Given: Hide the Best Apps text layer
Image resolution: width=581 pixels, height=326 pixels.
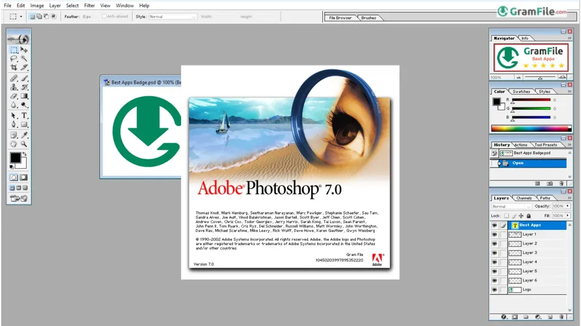Looking at the screenshot, I should point(494,225).
